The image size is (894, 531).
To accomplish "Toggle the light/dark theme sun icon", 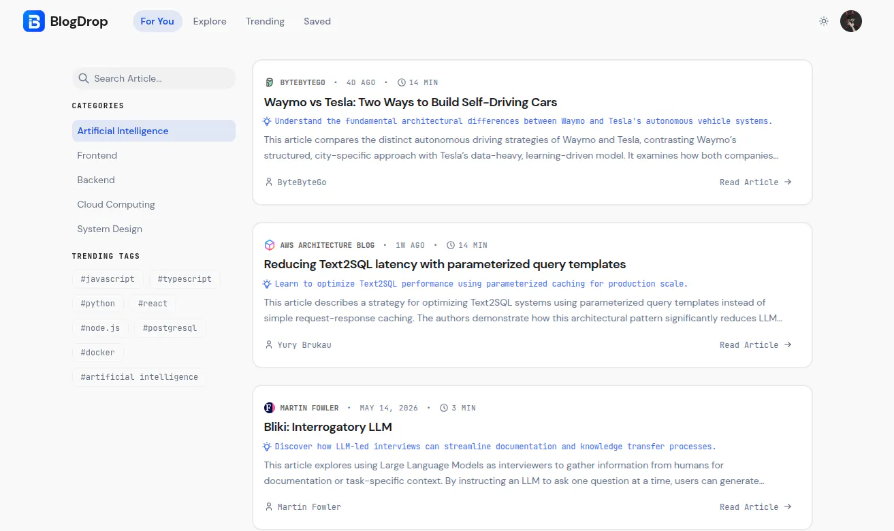I will pos(824,21).
